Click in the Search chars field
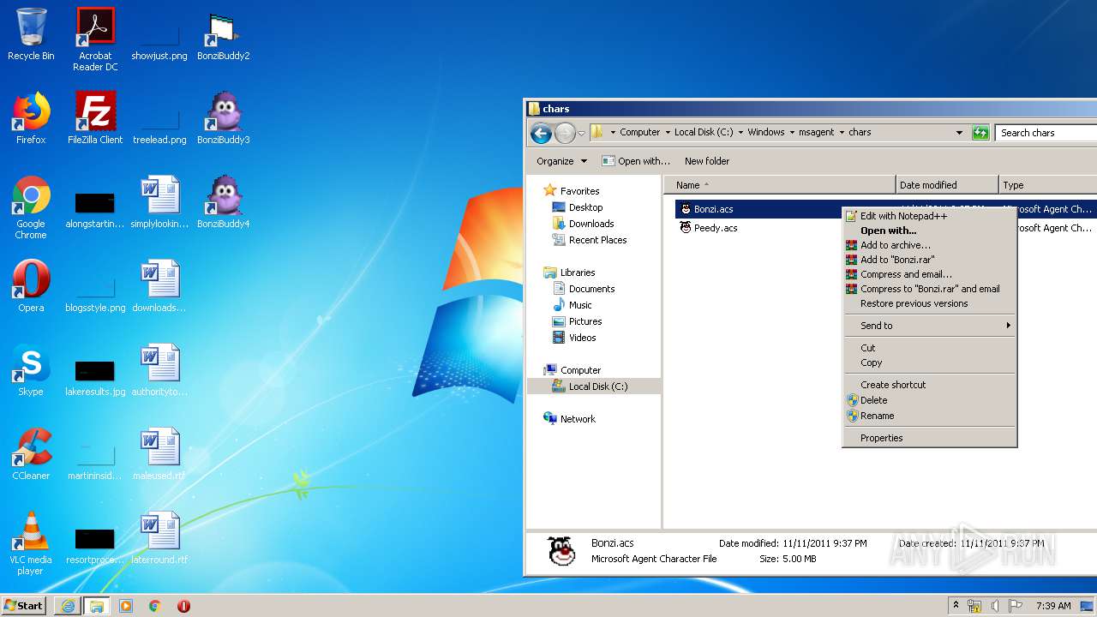 point(1046,133)
